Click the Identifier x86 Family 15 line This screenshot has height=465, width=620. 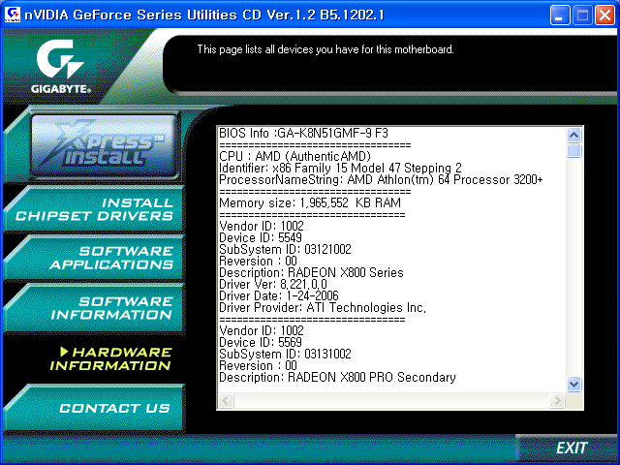pyautogui.click(x=340, y=168)
